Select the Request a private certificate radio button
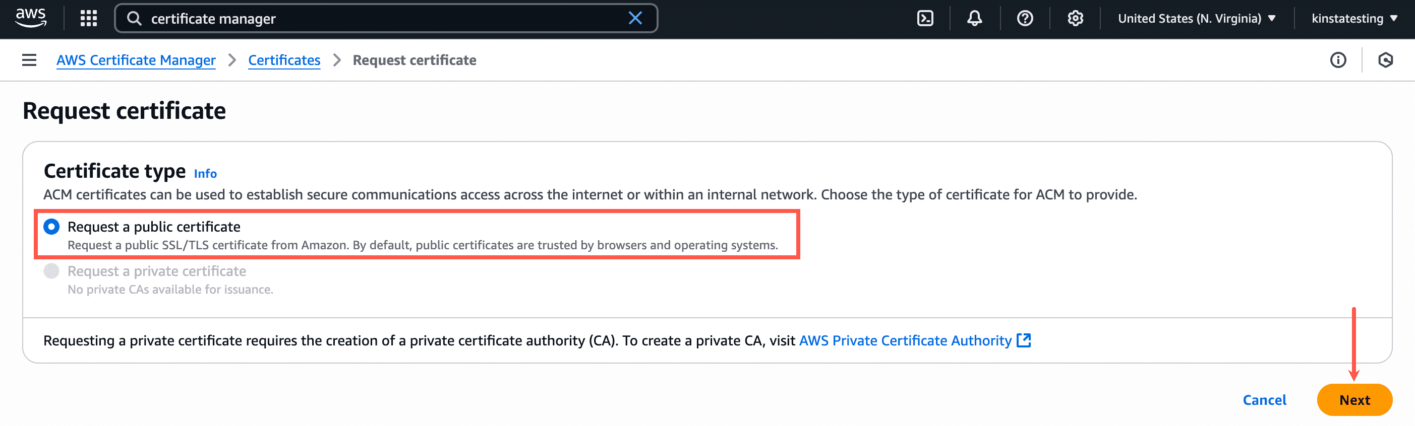Viewport: 1415px width, 426px height. tap(51, 271)
